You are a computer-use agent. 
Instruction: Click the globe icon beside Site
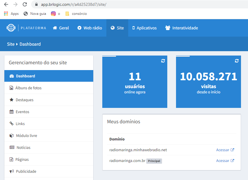(112, 28)
